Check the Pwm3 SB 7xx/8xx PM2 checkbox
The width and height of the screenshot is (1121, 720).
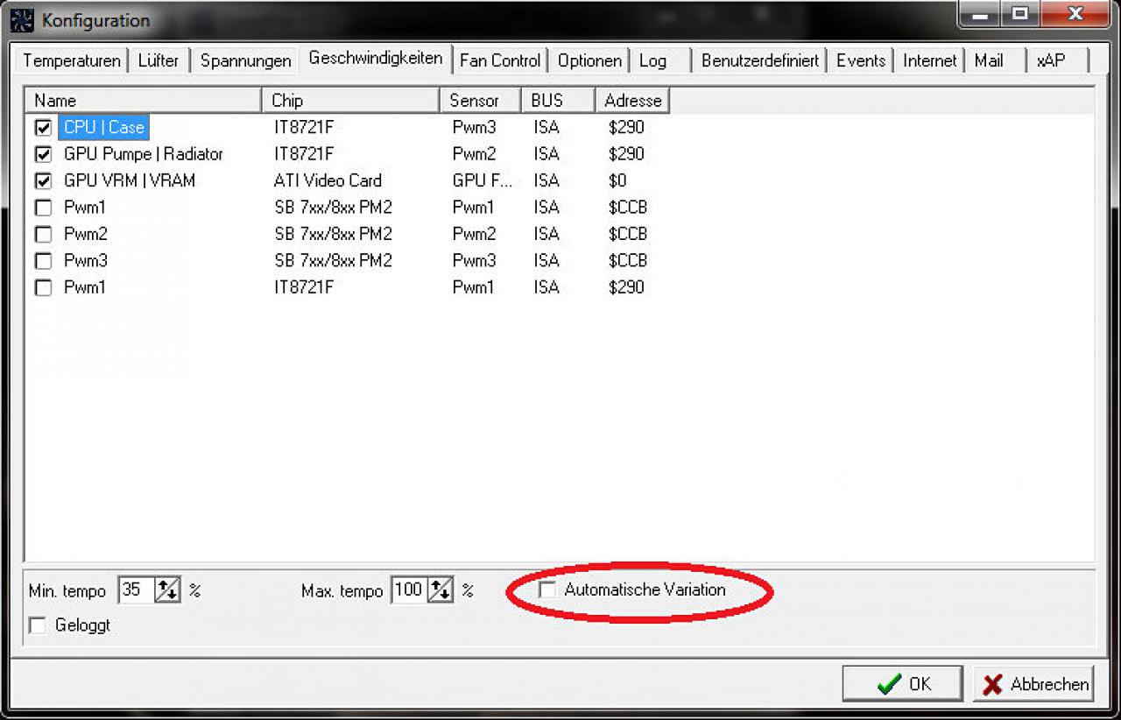point(43,261)
